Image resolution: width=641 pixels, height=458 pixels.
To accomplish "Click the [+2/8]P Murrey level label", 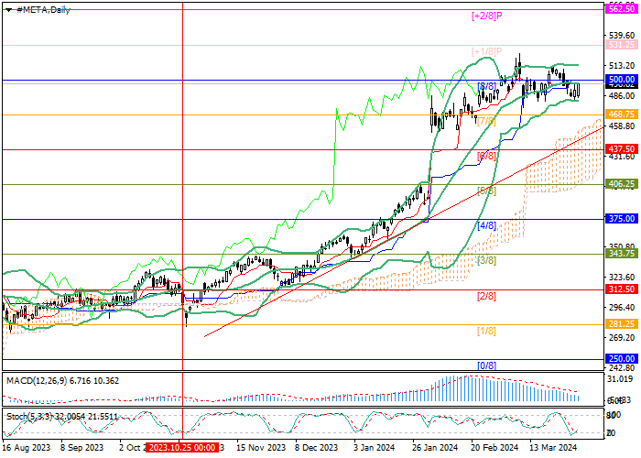I will [x=486, y=16].
